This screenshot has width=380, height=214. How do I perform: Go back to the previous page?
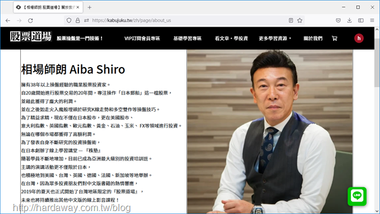(8, 21)
